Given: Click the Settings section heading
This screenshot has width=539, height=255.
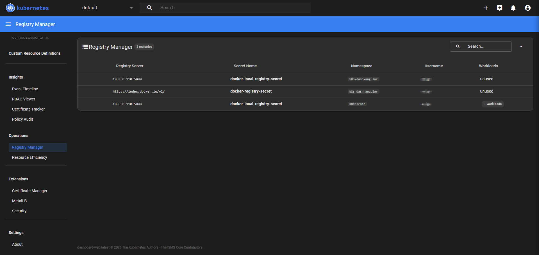Looking at the screenshot, I should 16,233.
